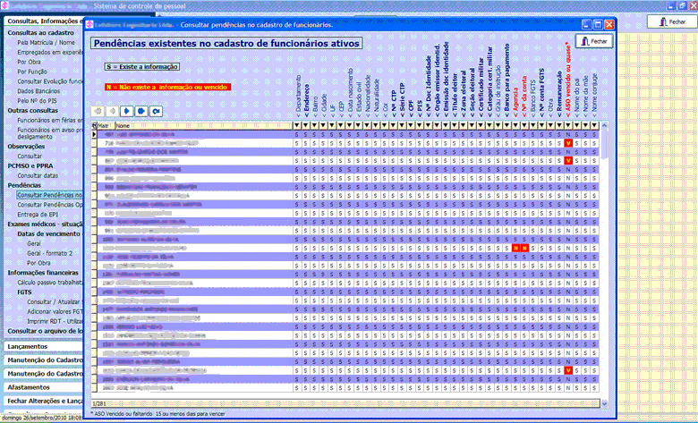698x423 pixels.
Task: Click the refresh list icon
Action: [156, 111]
